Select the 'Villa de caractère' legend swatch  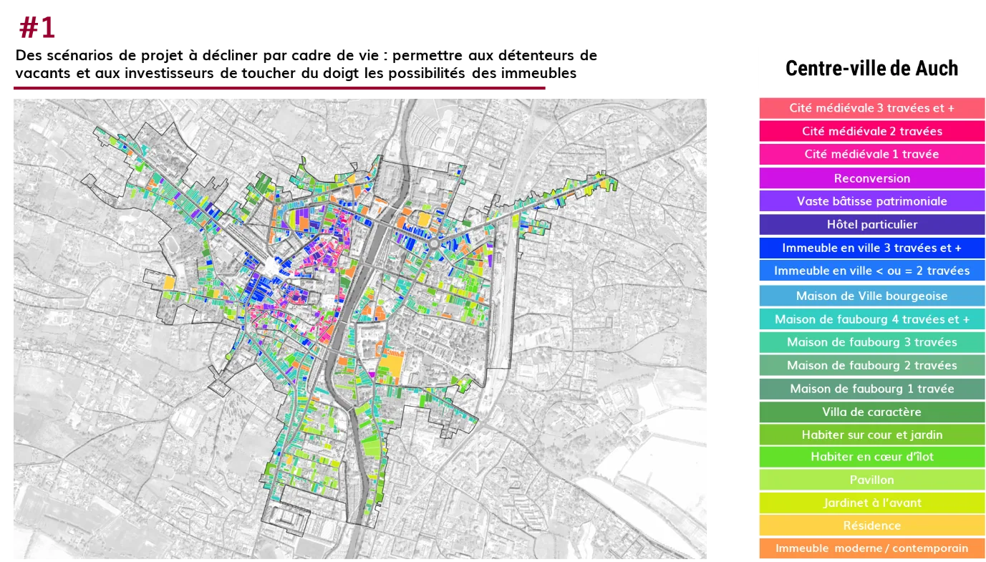[x=871, y=412]
